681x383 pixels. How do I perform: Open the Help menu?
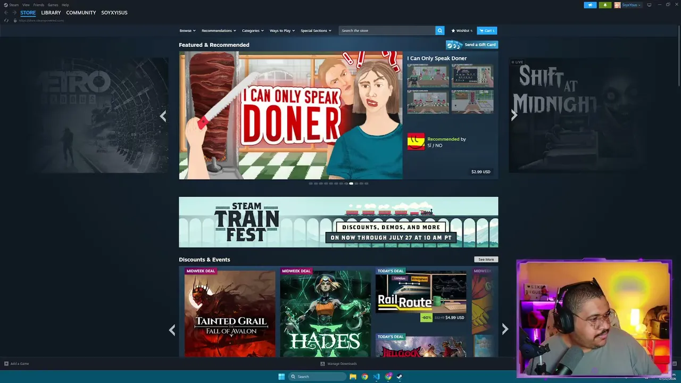click(x=65, y=5)
